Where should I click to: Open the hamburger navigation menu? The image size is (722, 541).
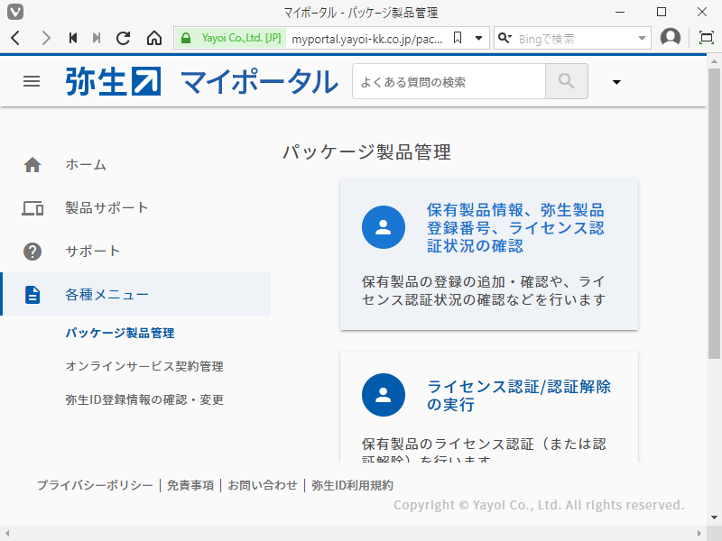point(32,81)
